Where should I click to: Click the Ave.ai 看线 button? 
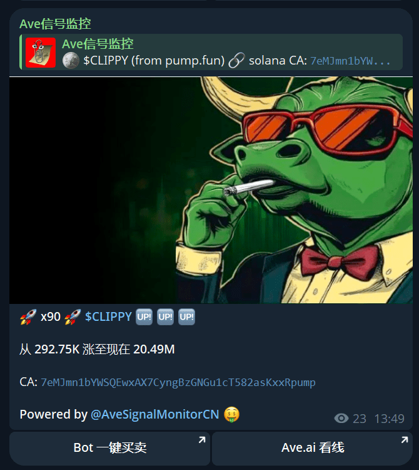point(312,448)
